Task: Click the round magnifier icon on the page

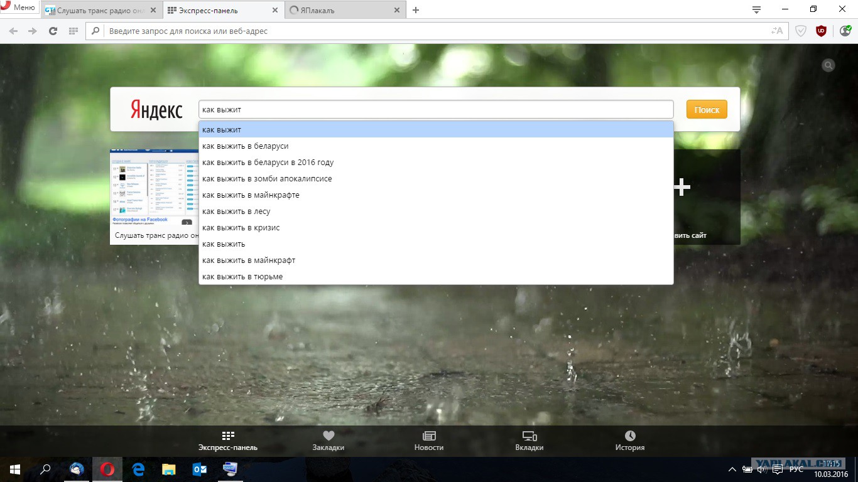Action: pyautogui.click(x=828, y=65)
